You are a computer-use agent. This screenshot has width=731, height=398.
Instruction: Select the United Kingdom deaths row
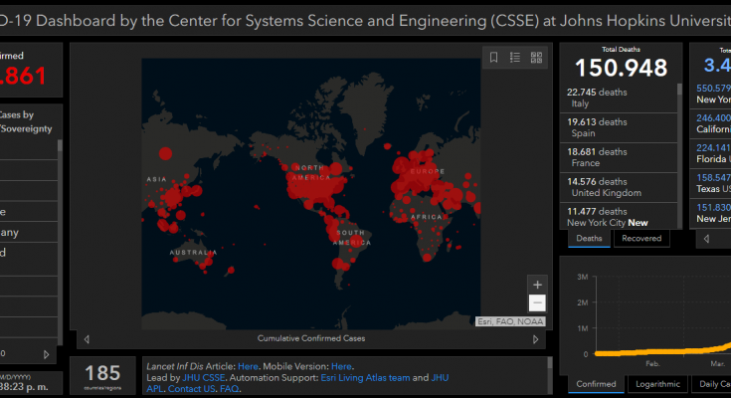(x=619, y=188)
